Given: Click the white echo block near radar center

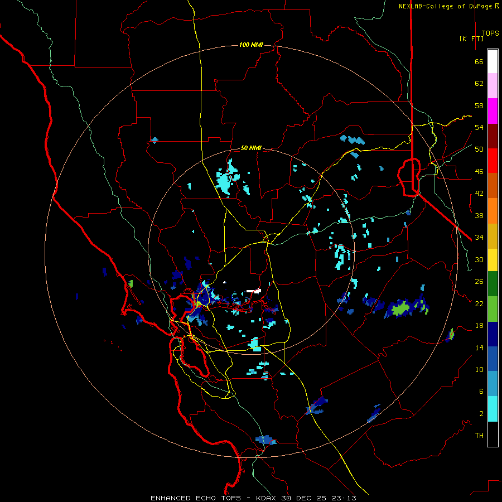Looking at the screenshot, I should [x=254, y=291].
